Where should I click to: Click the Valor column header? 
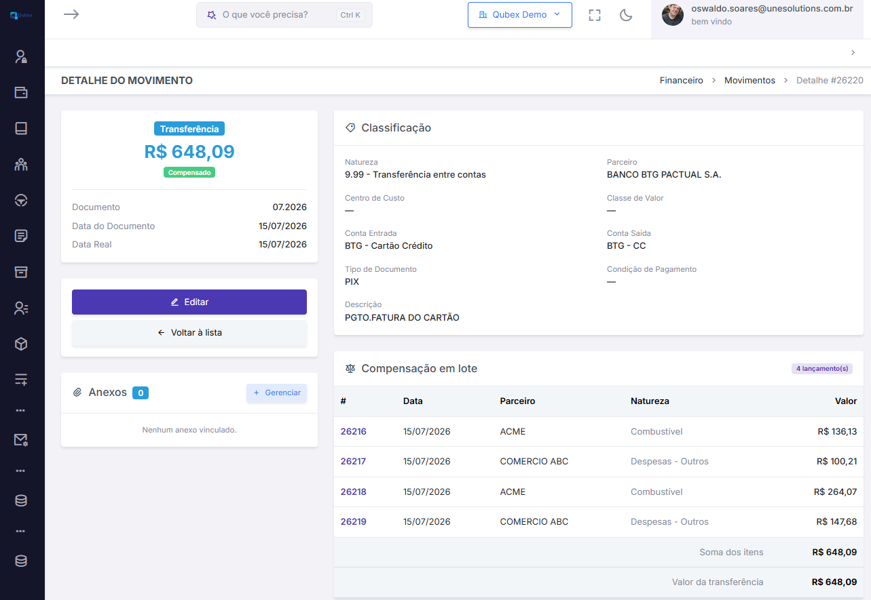846,401
